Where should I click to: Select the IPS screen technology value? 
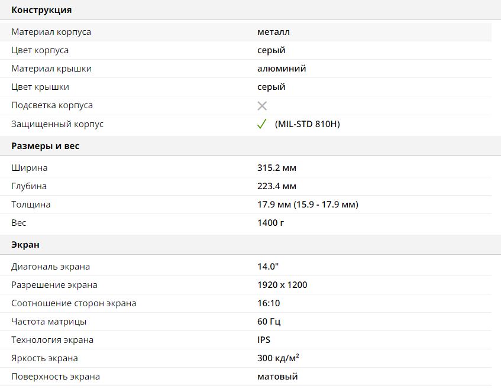pos(264,340)
